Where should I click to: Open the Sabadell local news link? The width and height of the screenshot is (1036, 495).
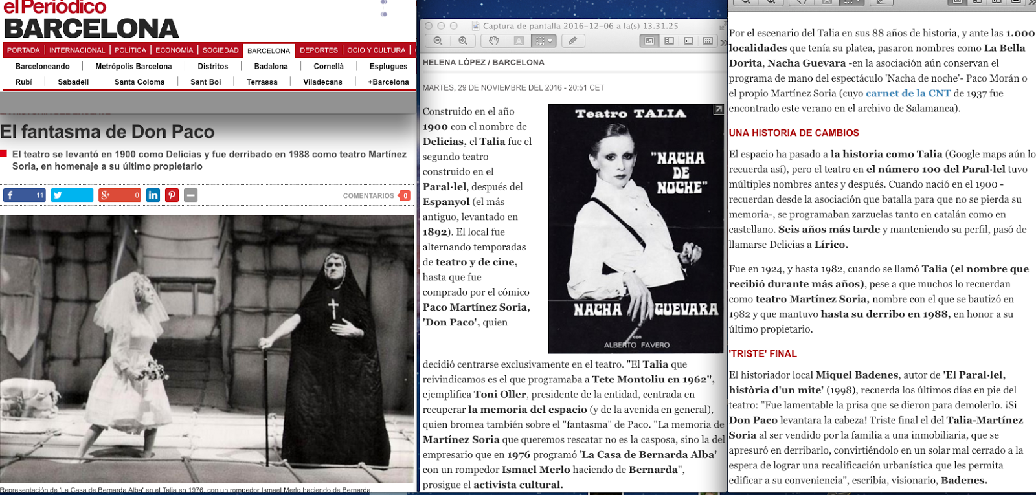pos(73,82)
